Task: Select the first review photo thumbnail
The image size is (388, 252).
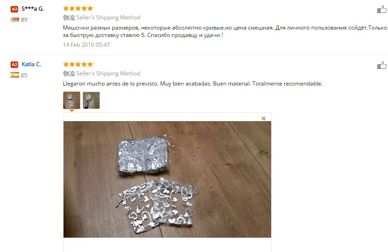Action: tap(71, 100)
